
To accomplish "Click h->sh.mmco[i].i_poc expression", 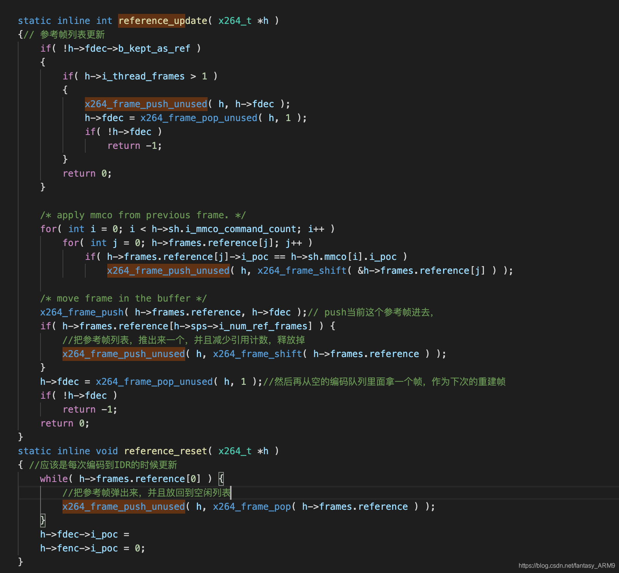I will [x=344, y=257].
